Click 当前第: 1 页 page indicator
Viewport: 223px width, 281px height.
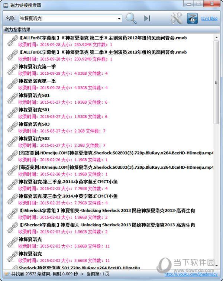pyautogui.click(x=98, y=274)
